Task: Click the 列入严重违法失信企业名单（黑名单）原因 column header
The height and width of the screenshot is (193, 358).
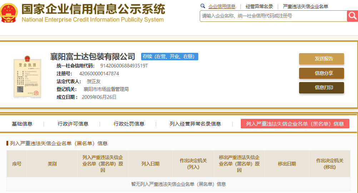Action: (103, 164)
